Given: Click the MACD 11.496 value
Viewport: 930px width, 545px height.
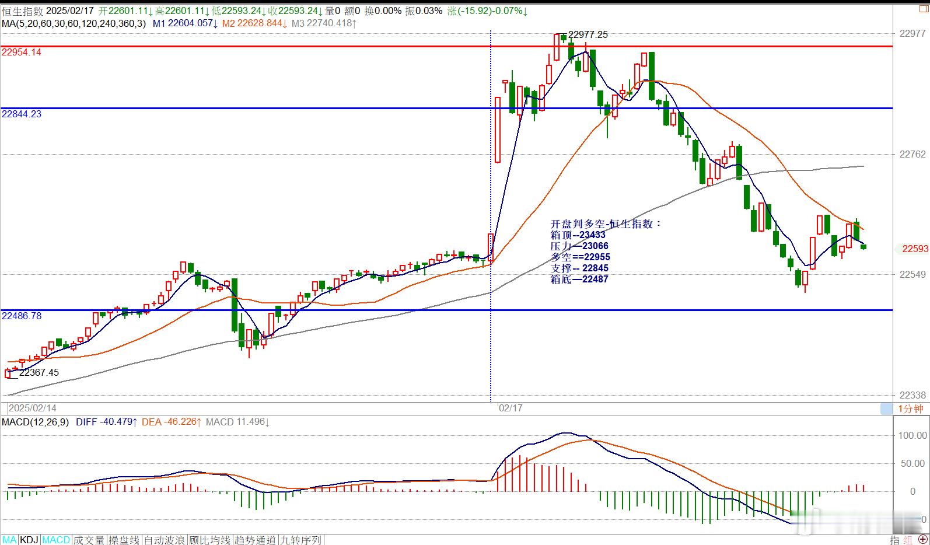Looking at the screenshot, I should click(x=237, y=421).
